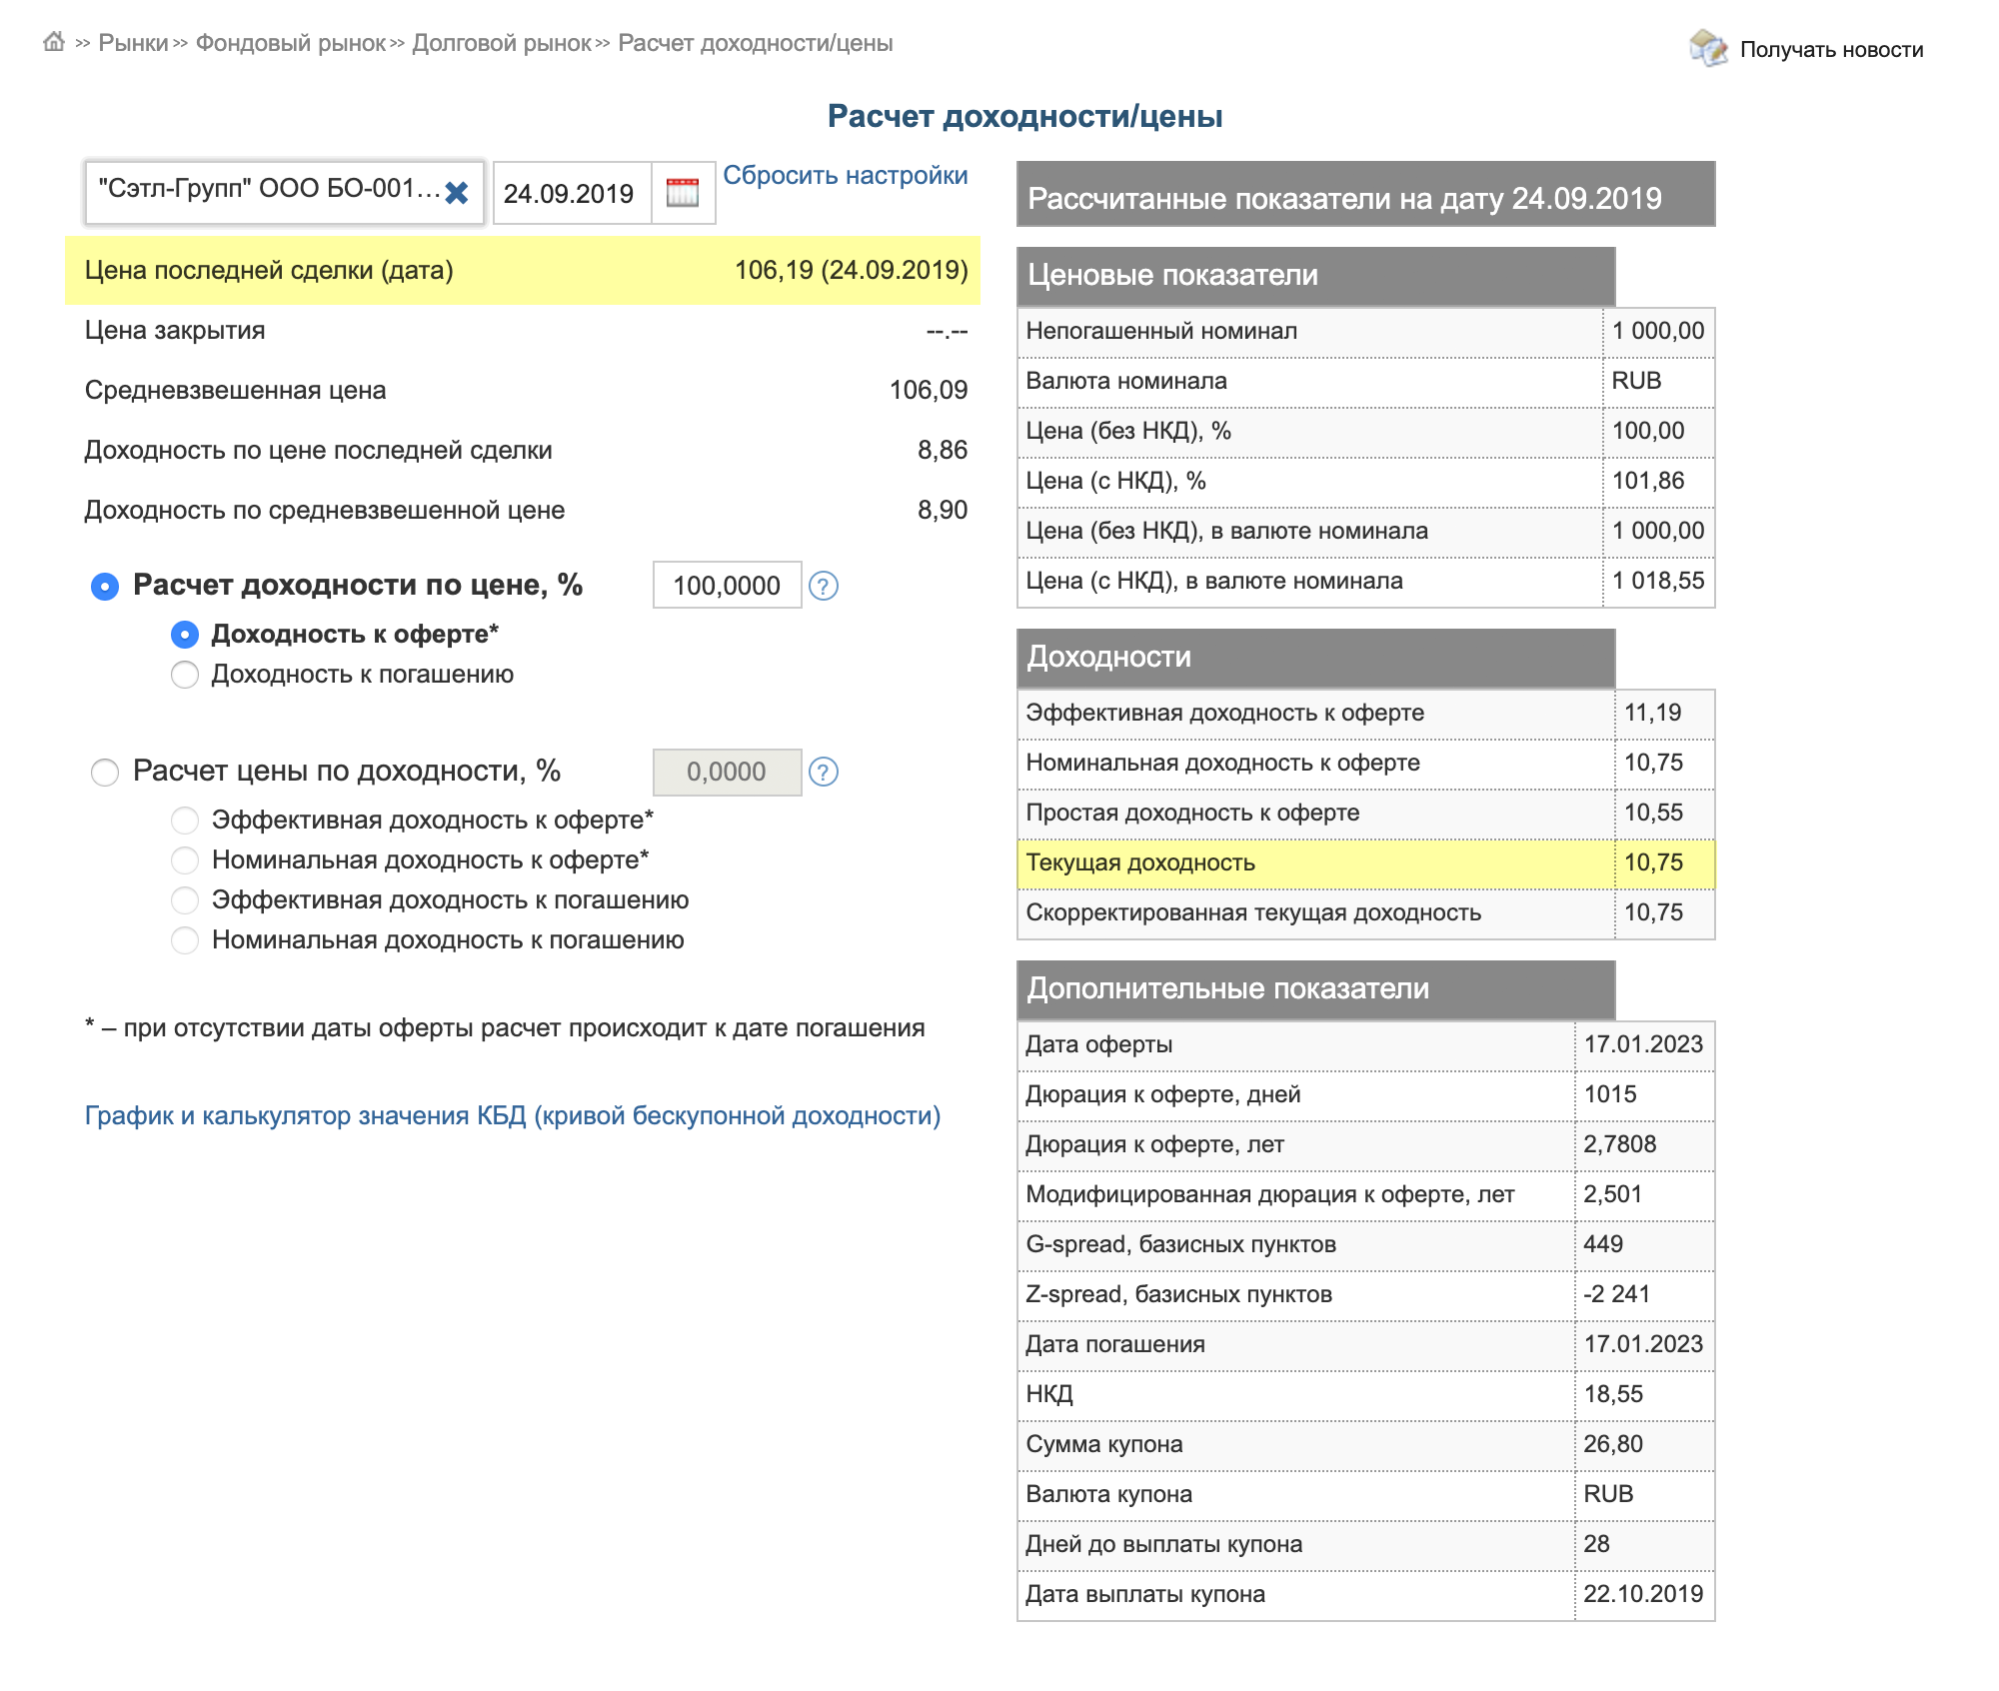
Task: Open the calendar date picker icon
Action: point(683,193)
